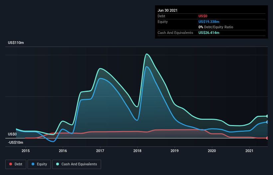
Task: Click the US$0 axis label
Action: pos(12,134)
